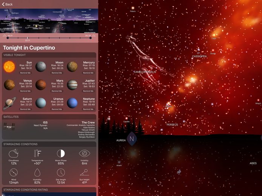262x196 pixels.
Task: Tap the North compass marker
Action: tap(132, 139)
